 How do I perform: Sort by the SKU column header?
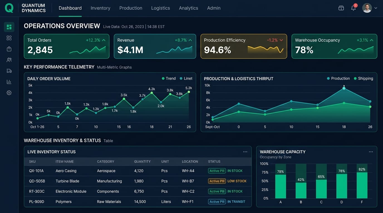click(x=32, y=161)
